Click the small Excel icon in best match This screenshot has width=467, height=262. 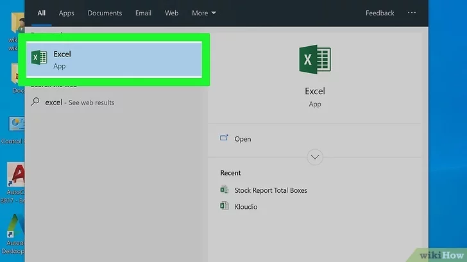(39, 58)
